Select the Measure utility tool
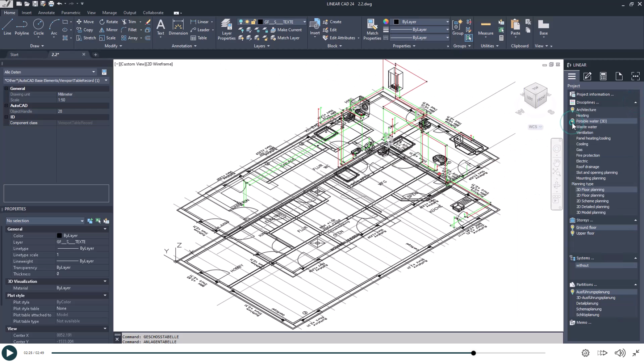 485,27
